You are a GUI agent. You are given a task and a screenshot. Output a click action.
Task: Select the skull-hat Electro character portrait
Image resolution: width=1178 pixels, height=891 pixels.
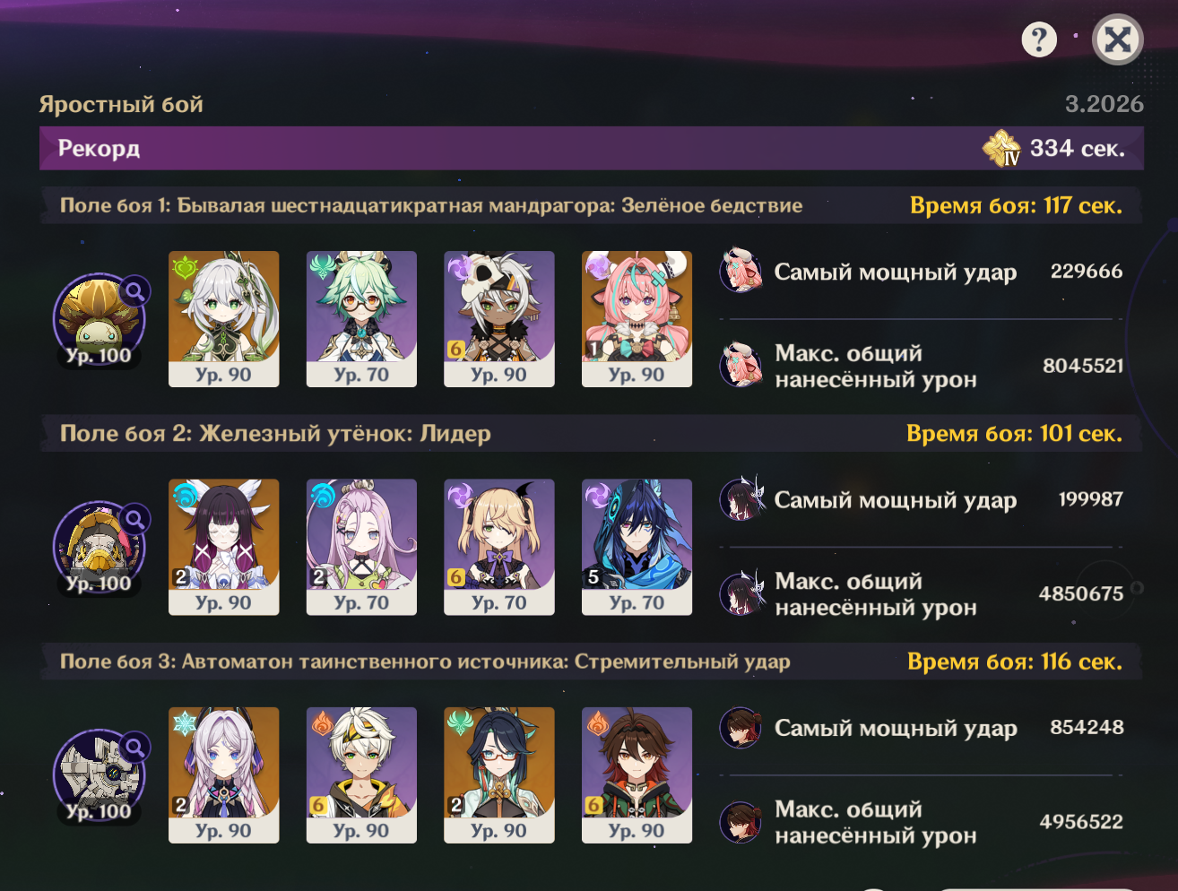click(x=499, y=319)
